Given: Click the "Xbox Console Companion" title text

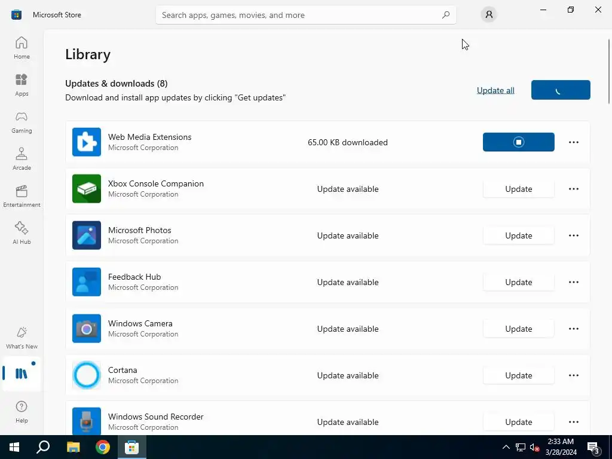Looking at the screenshot, I should [x=156, y=183].
